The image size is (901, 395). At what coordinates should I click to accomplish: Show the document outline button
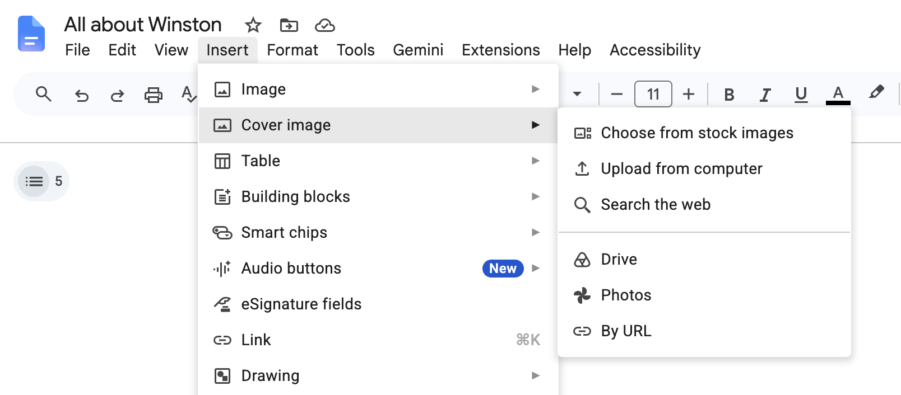click(x=34, y=181)
